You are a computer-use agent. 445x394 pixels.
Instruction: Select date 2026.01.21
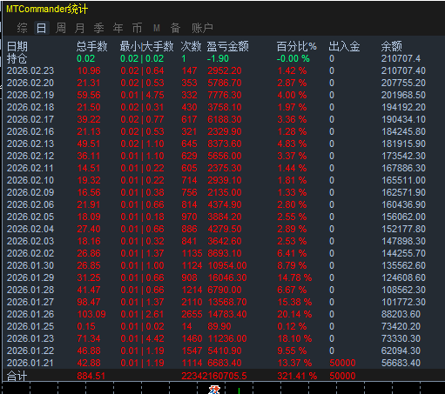(30, 363)
